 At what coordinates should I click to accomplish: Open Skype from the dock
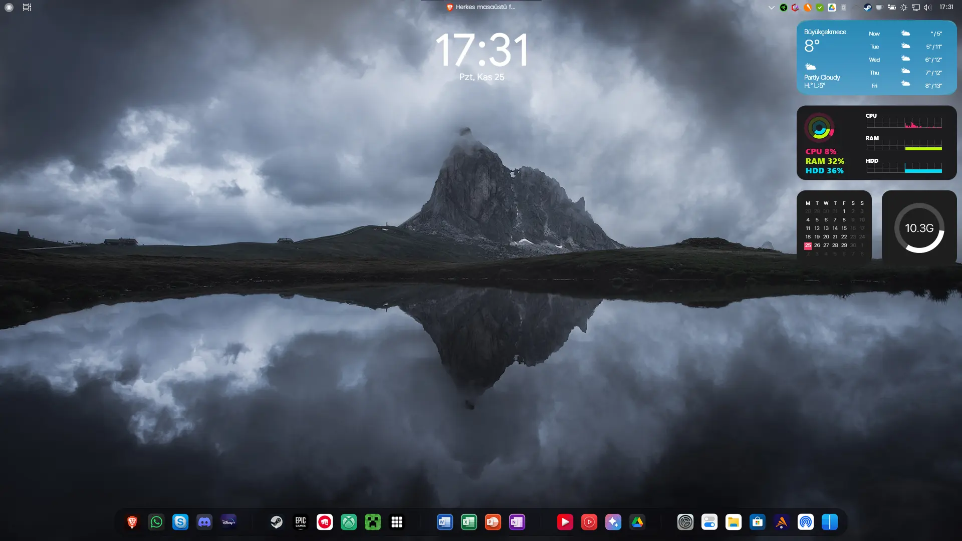[180, 522]
